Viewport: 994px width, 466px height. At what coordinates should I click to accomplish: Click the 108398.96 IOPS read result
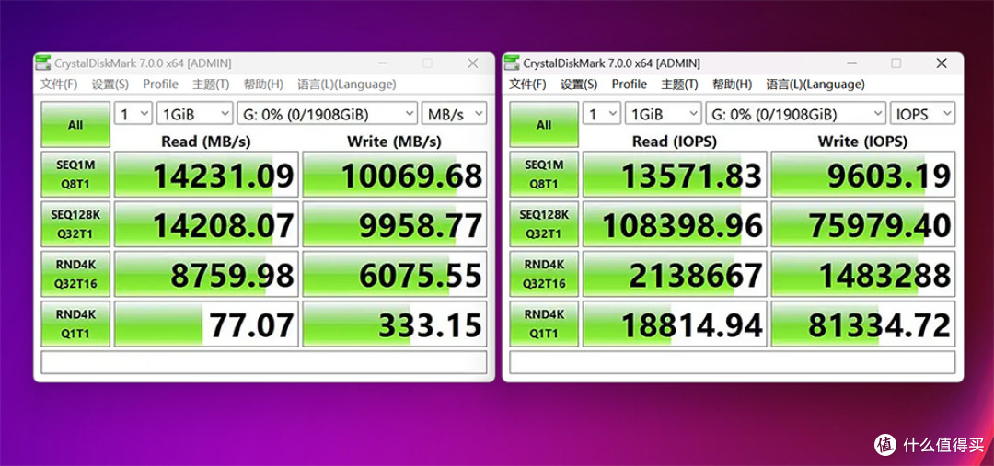675,224
